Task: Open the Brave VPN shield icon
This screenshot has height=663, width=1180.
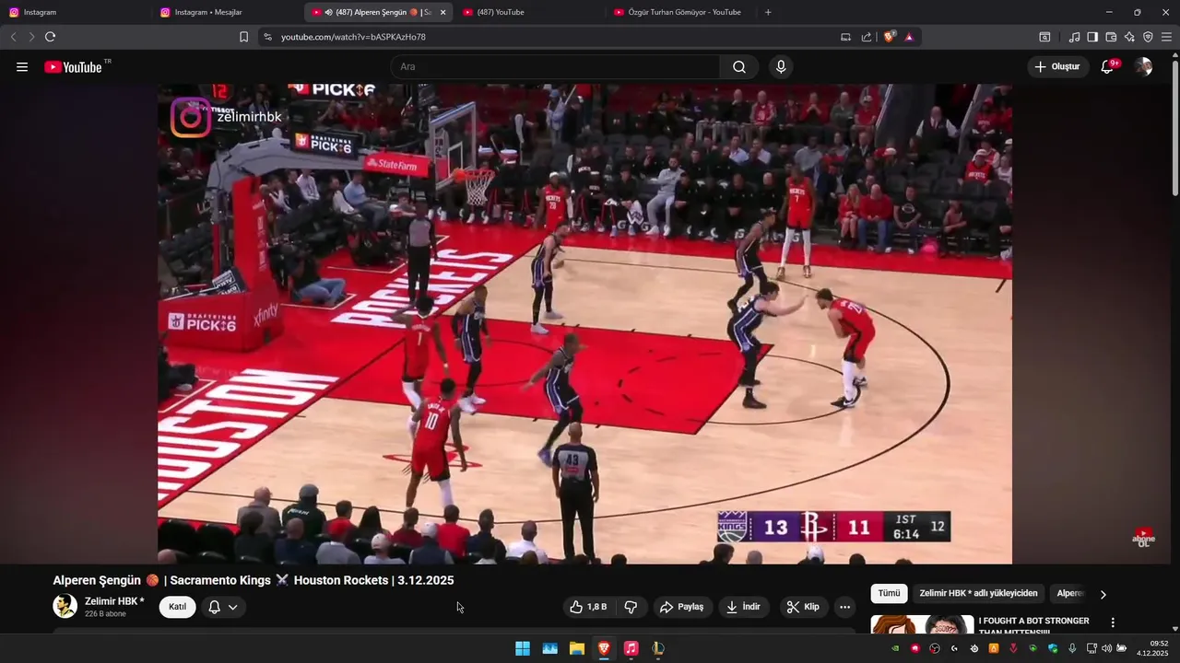Action: click(1148, 37)
